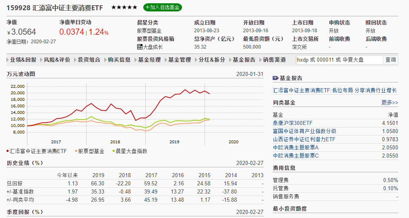409x218 pixels.
Task: Click the 成立日期 value 2013-08-23
Action: point(207,31)
